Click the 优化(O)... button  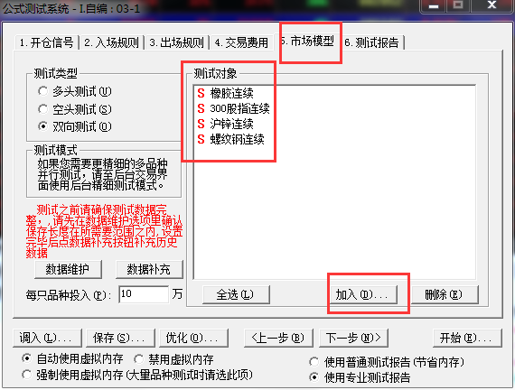tap(193, 338)
